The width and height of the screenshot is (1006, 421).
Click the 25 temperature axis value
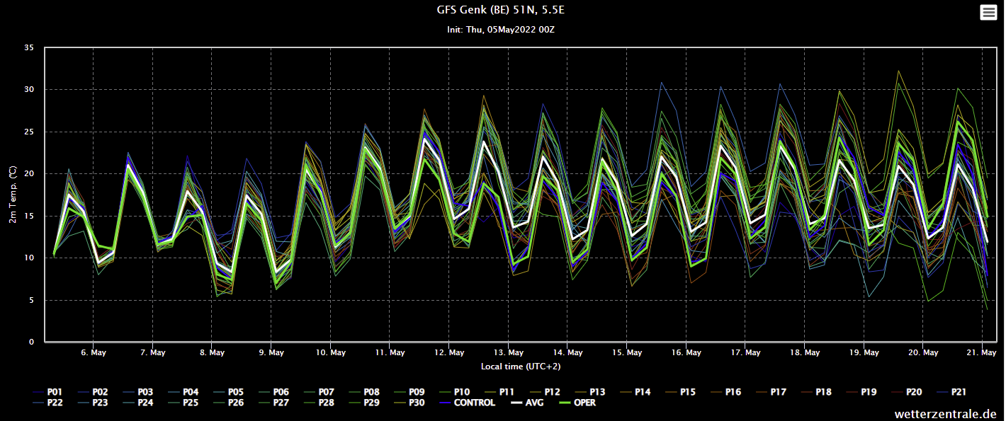coord(29,132)
